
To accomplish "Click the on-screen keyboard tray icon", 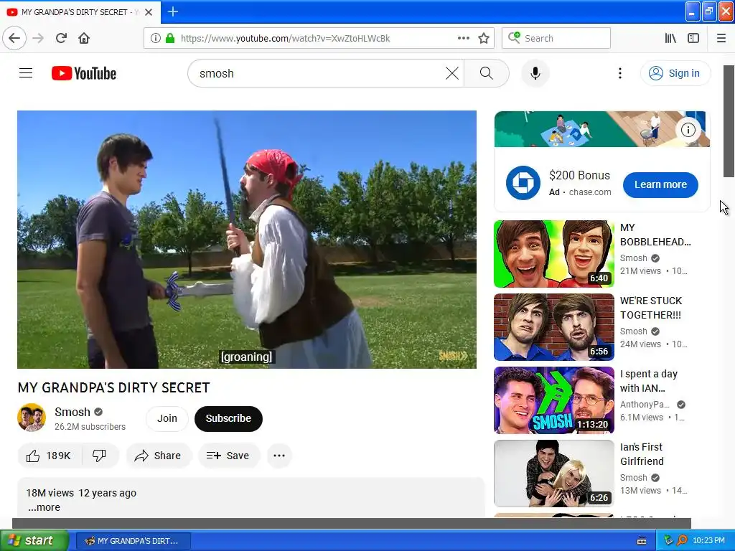I will [x=642, y=541].
